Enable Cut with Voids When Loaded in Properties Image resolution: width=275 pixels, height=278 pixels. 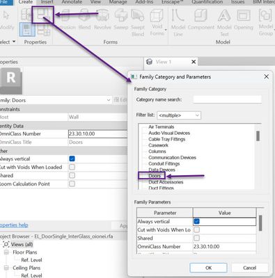(x=72, y=167)
